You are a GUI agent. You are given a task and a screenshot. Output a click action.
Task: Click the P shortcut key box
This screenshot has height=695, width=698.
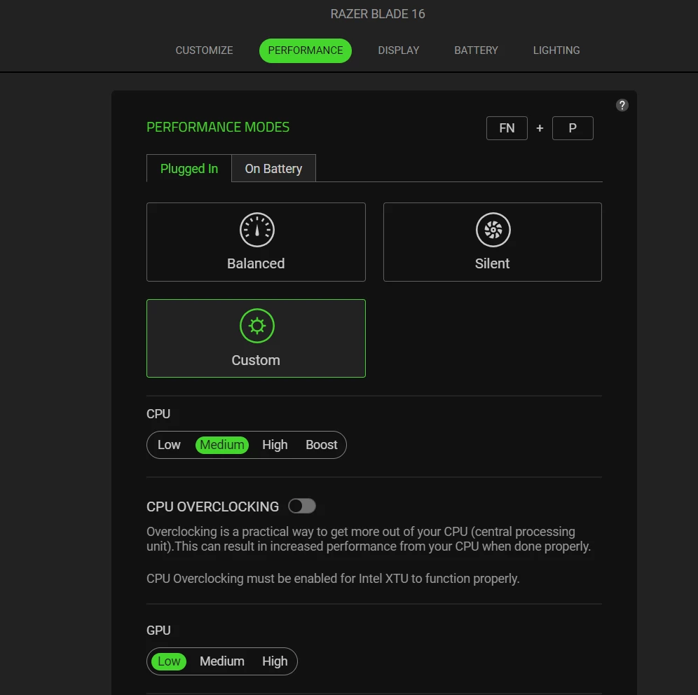(573, 128)
